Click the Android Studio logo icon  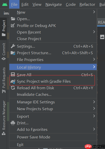5,4
